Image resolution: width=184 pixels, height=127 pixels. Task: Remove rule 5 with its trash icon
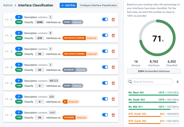(x=113, y=83)
